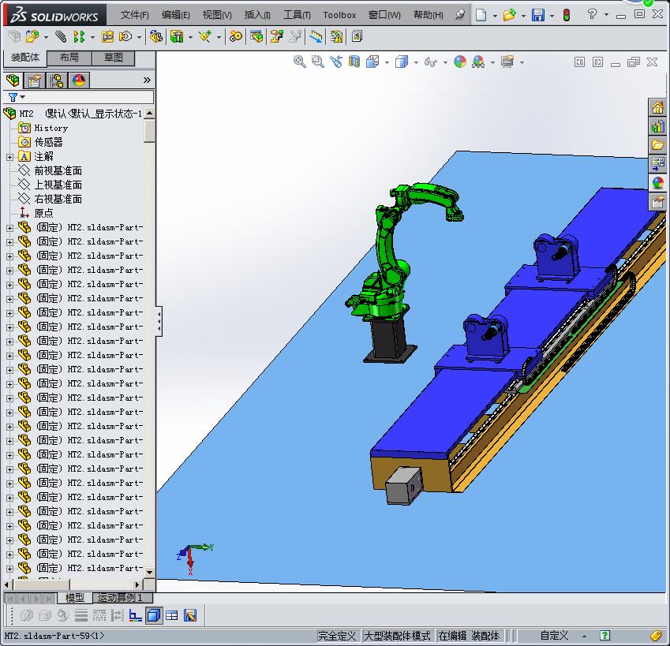The image size is (670, 646).
Task: Open AssemblyXpert warning icon
Action: point(336,37)
